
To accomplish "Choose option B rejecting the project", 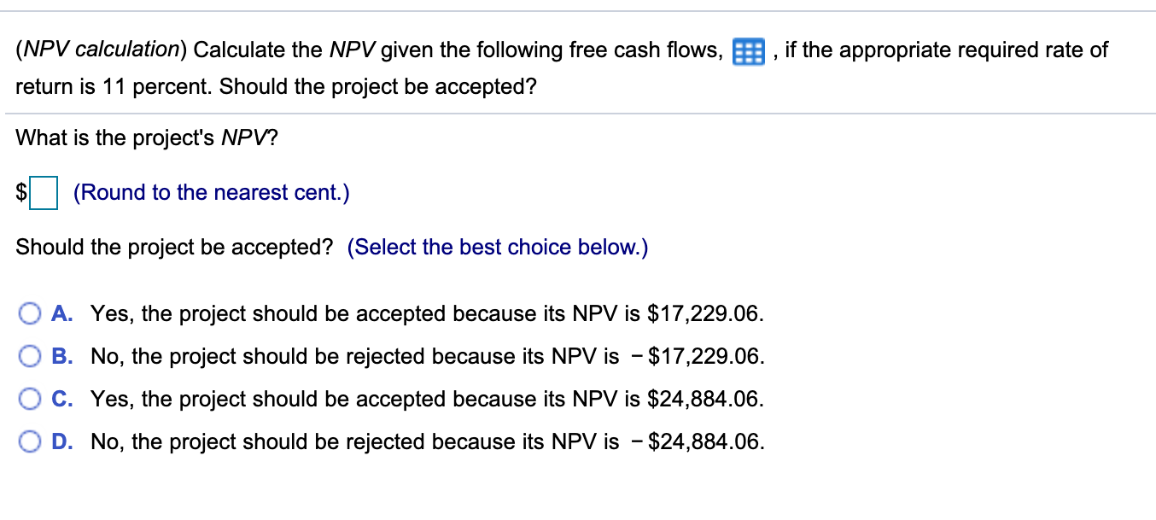I will point(31,356).
